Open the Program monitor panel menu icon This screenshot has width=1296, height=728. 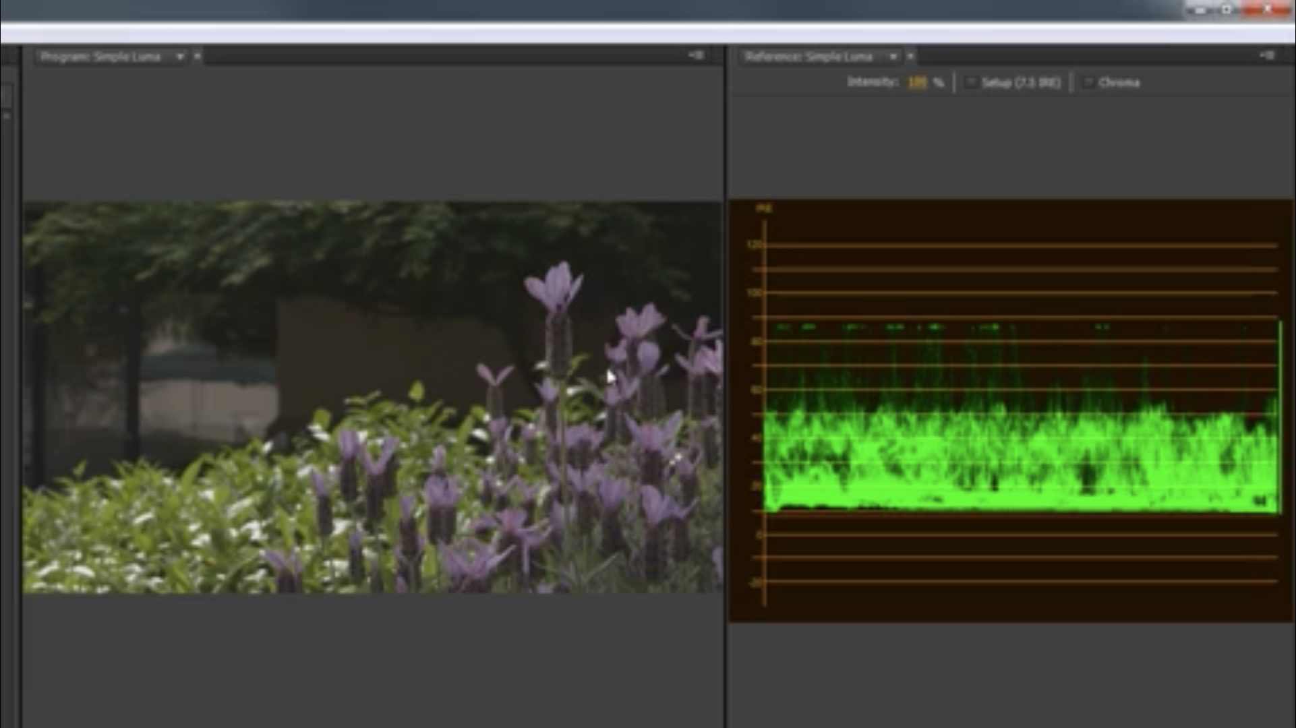coord(696,55)
